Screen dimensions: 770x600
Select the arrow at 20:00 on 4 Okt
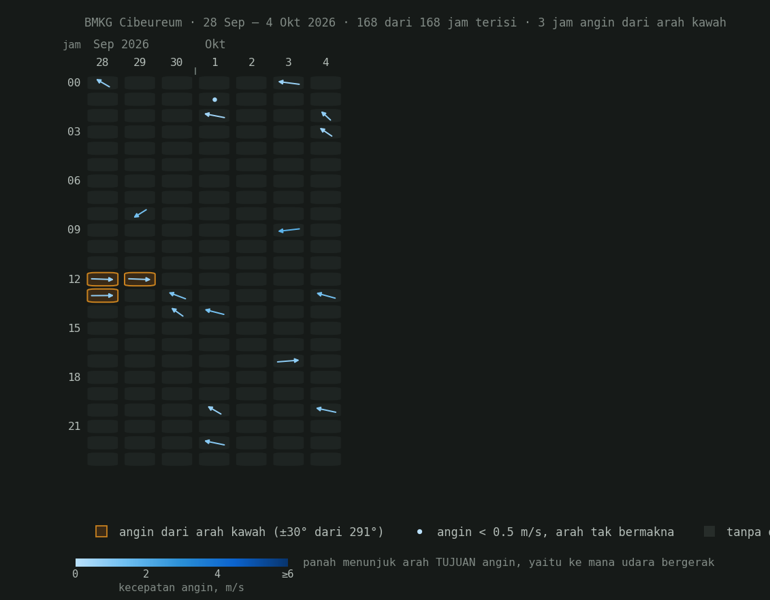coord(325,410)
